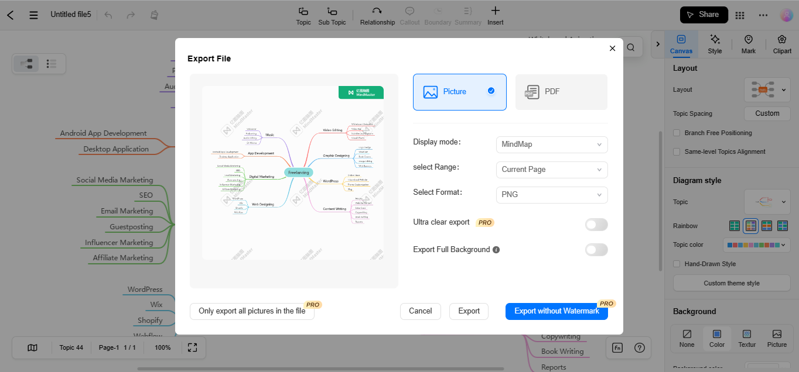Open the Mark panel
The height and width of the screenshot is (372, 799).
coord(748,43)
